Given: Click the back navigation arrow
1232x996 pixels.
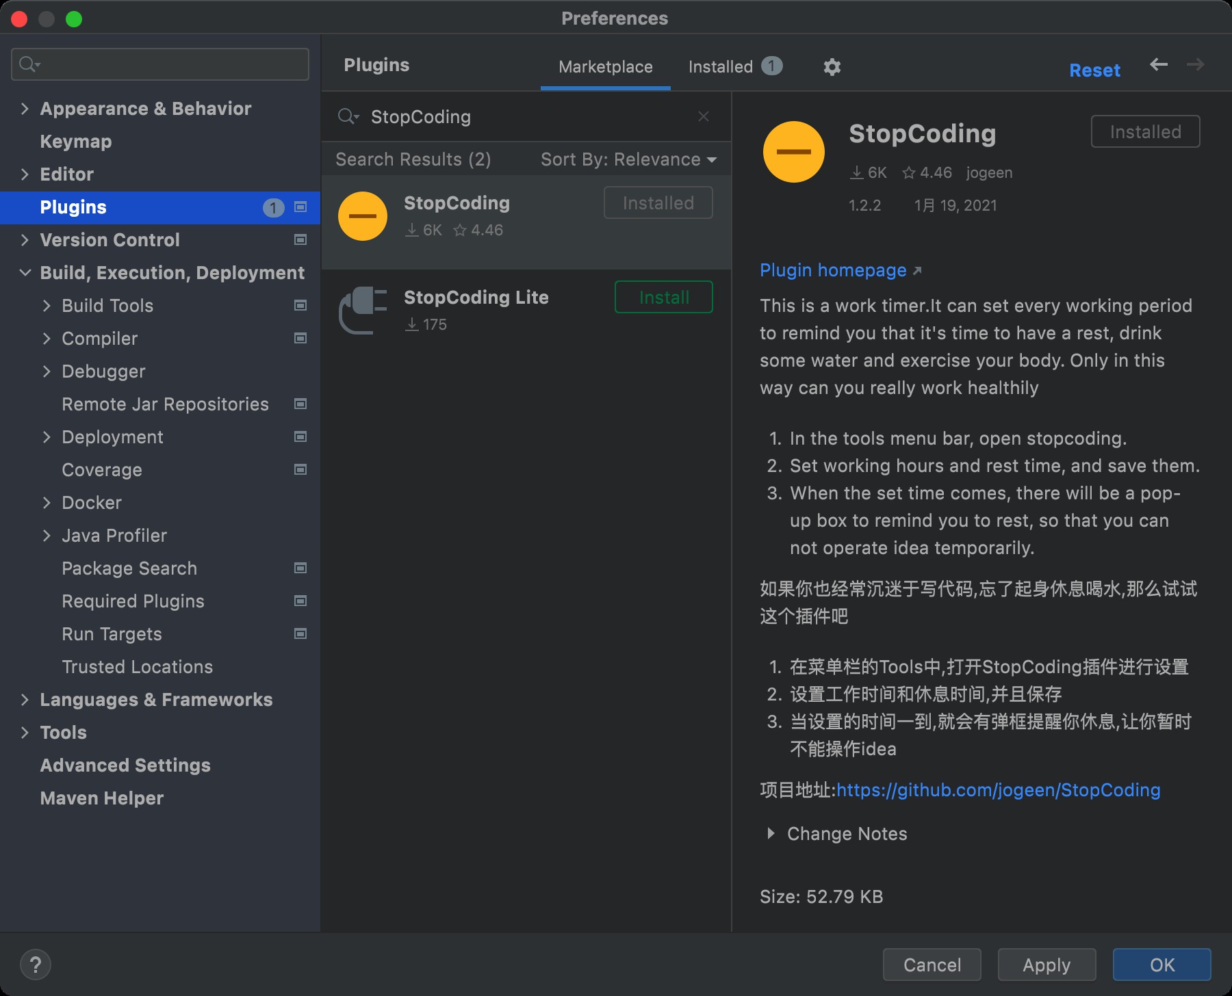Looking at the screenshot, I should pyautogui.click(x=1159, y=65).
